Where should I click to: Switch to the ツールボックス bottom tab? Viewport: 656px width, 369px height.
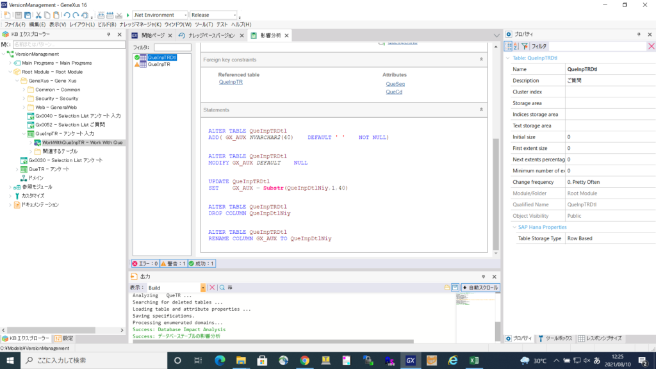pyautogui.click(x=555, y=338)
